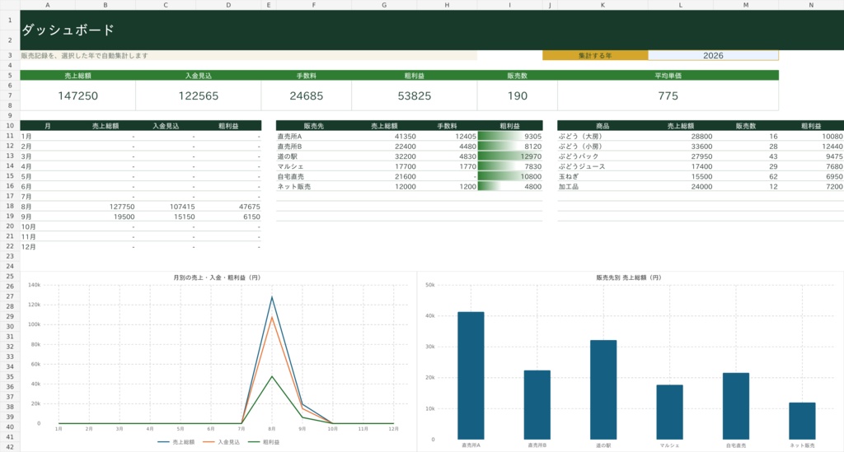
Task: Select row header 18
Action: click(x=10, y=207)
